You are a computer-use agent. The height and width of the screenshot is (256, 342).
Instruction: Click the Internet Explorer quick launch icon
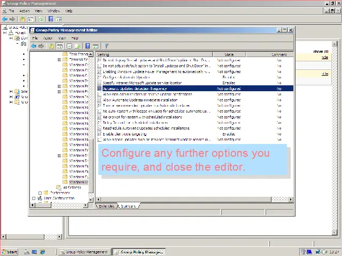pos(42,252)
